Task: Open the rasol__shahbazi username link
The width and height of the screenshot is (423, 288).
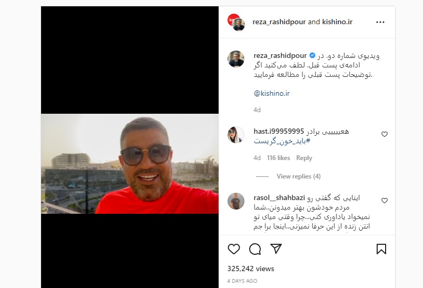Action: point(279,198)
